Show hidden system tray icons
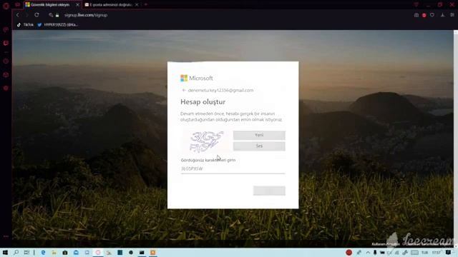The image size is (458, 257). click(x=368, y=252)
